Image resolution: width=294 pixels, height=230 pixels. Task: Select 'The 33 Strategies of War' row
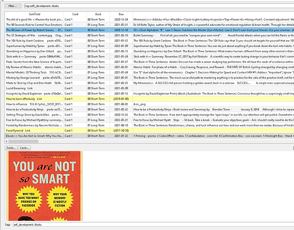pyautogui.click(x=149, y=35)
